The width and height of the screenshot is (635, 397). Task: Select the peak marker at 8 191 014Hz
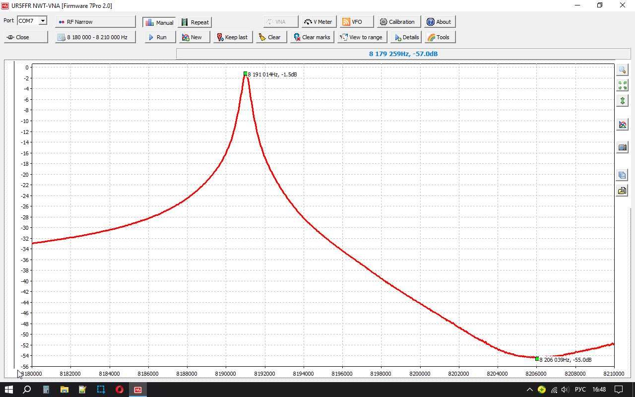pyautogui.click(x=245, y=74)
